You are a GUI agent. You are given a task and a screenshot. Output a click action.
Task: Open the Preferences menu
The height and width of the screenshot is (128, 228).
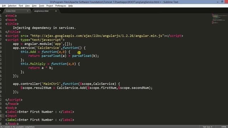pos(61,6)
